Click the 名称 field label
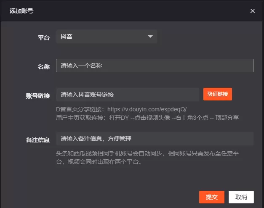The image size is (264, 208). click(x=44, y=67)
